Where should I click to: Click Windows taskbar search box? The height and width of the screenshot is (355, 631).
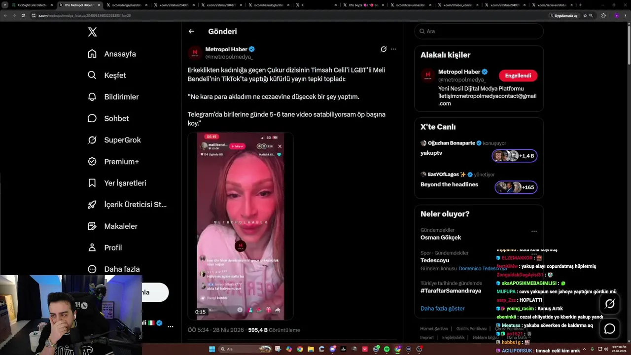click(245, 349)
